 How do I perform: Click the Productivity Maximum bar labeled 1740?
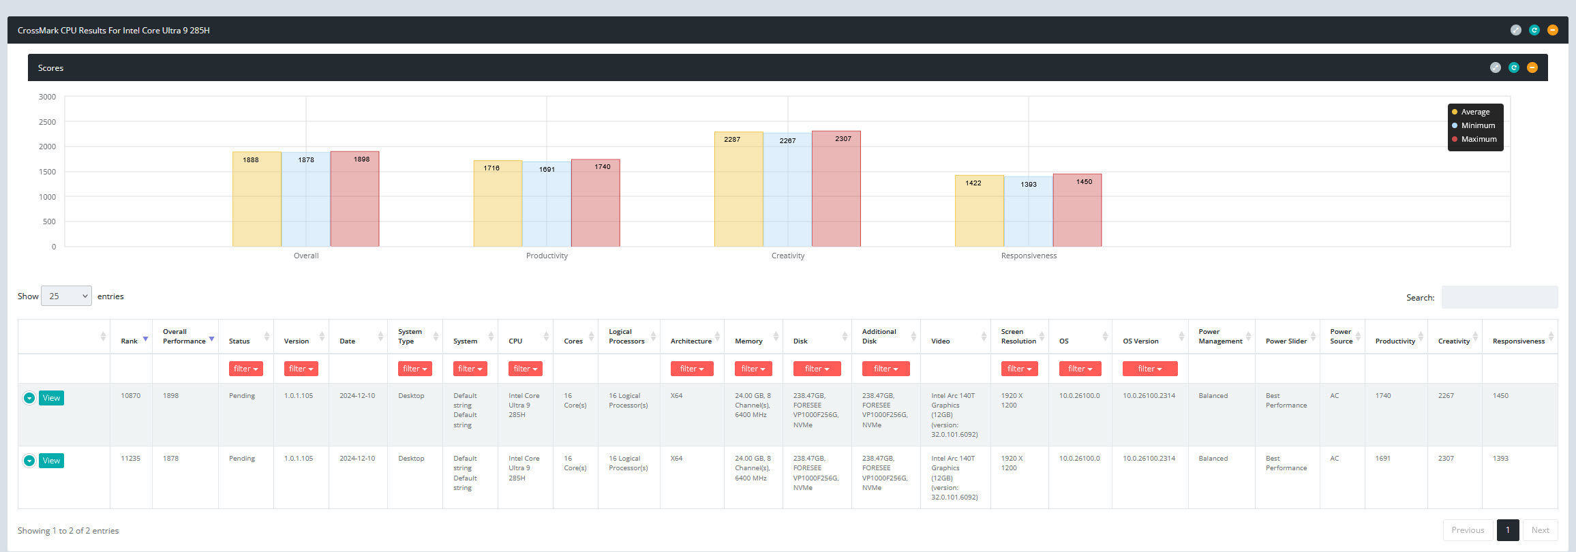pos(596,203)
